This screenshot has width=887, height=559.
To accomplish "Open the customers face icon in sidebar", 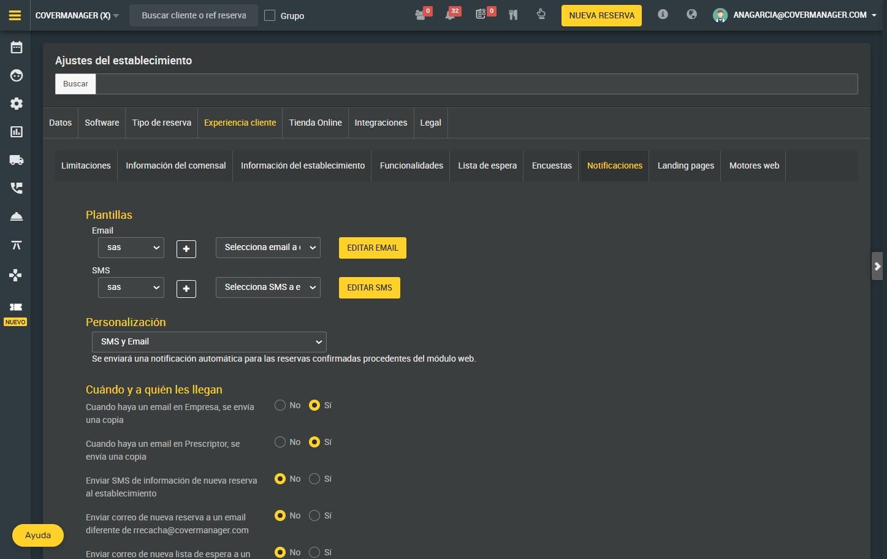I will click(17, 75).
